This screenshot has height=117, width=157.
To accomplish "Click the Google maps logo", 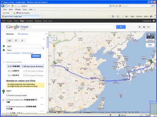I will [17, 27].
